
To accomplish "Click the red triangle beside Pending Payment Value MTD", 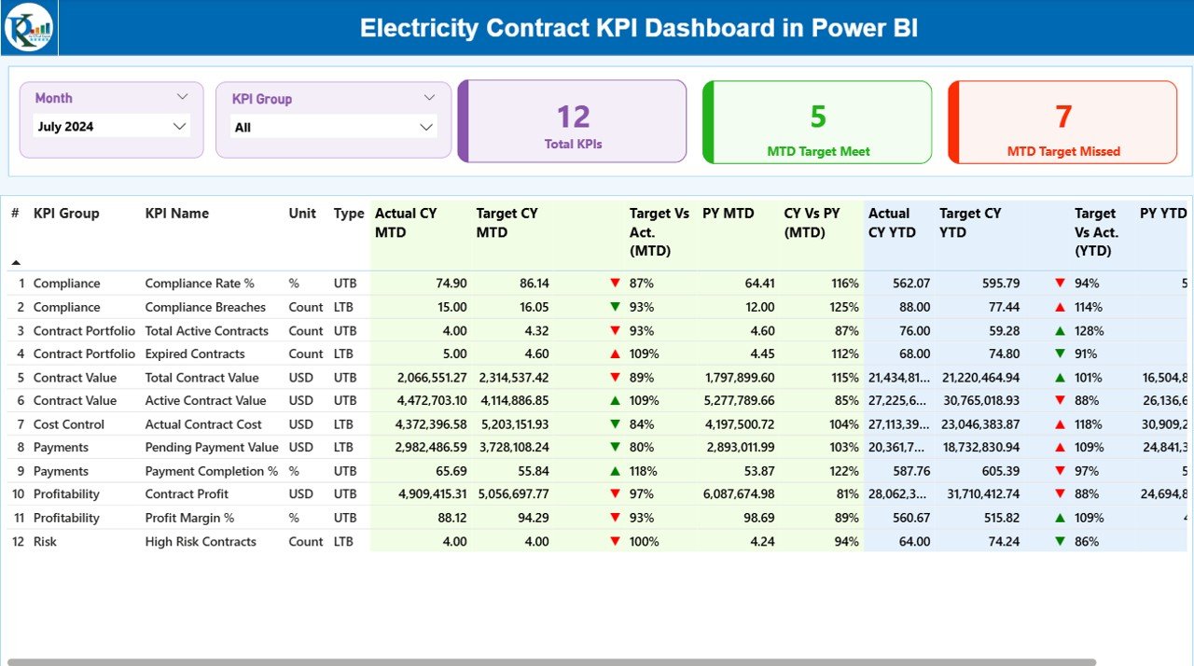I will 614,447.
